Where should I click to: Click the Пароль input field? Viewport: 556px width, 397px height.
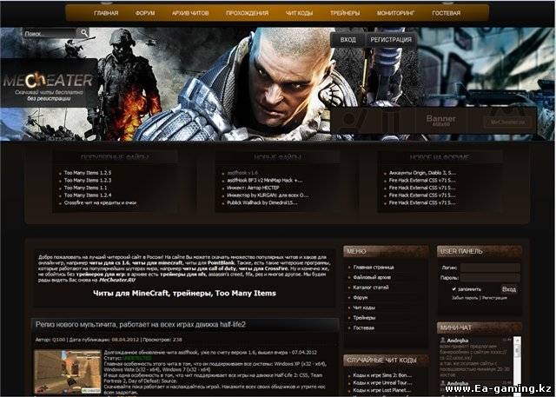click(x=490, y=278)
